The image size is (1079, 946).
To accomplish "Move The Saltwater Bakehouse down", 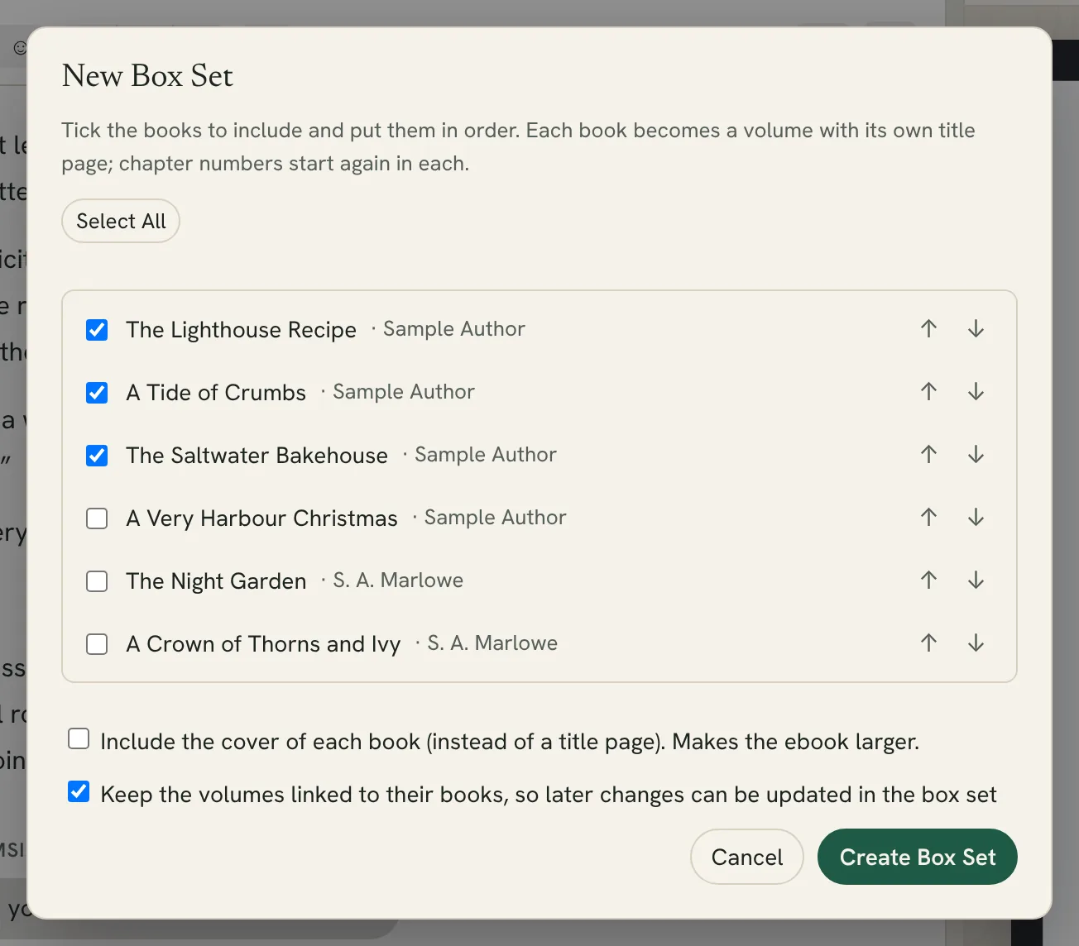I will tap(976, 455).
